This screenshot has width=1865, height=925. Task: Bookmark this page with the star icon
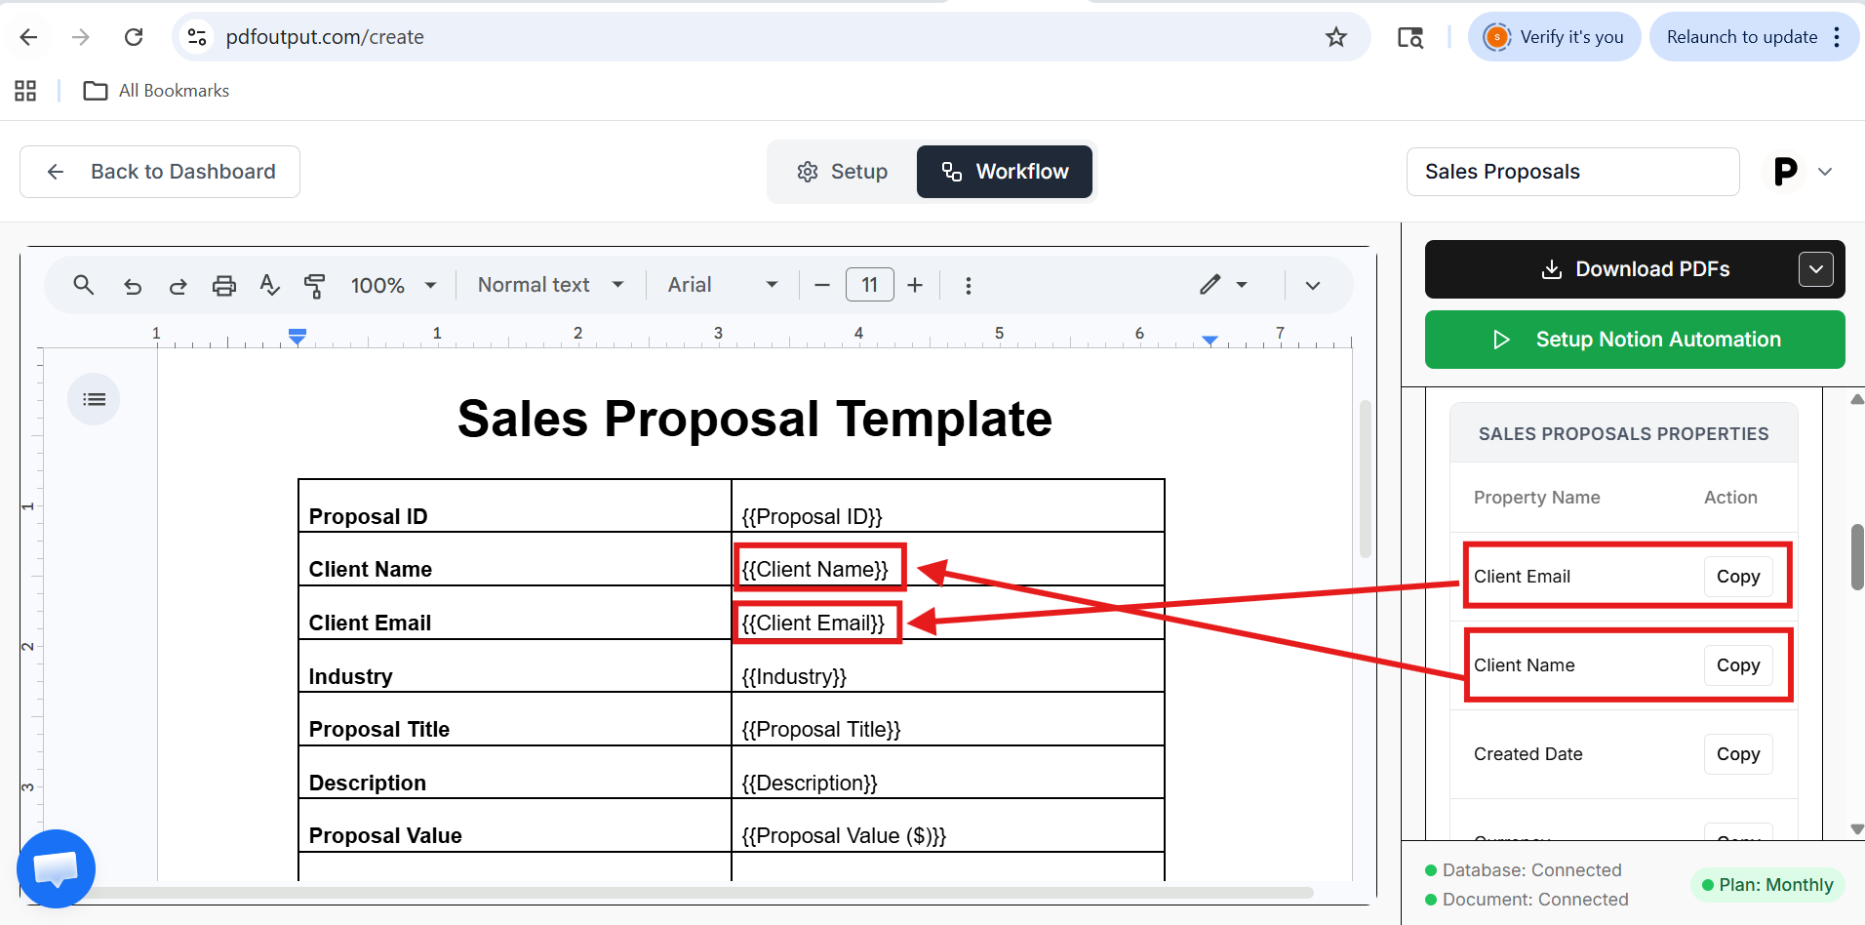point(1335,37)
